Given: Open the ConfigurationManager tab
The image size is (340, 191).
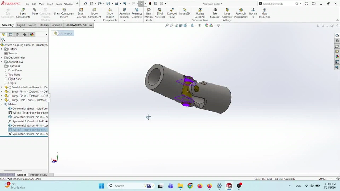Looking at the screenshot, I should [x=18, y=35].
